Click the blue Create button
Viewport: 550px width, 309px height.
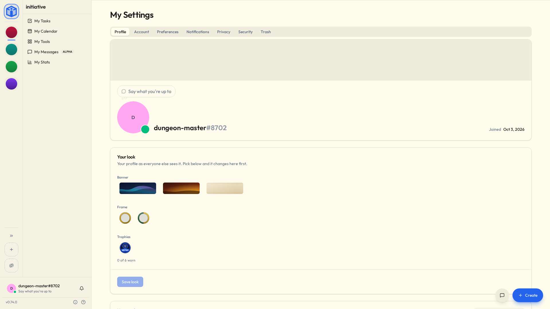click(x=528, y=295)
